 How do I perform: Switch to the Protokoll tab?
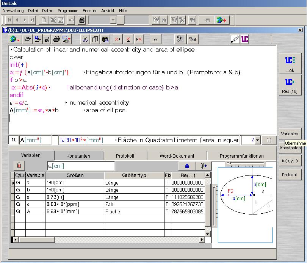click(x=125, y=156)
